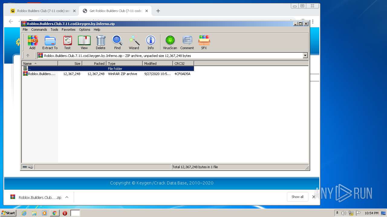Click the Add toolbar icon
The width and height of the screenshot is (387, 217).
tap(32, 42)
